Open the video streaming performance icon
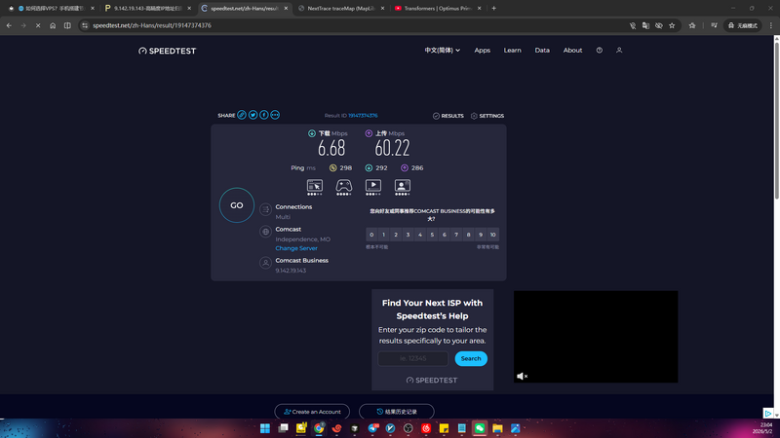Image resolution: width=780 pixels, height=438 pixels. (373, 187)
